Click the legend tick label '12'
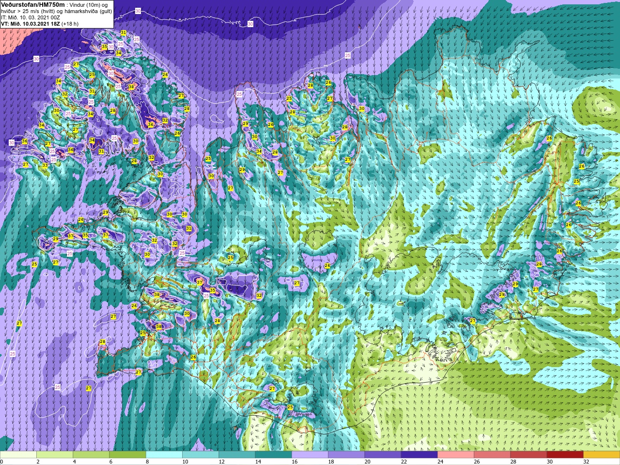Image resolution: width=620 pixels, height=465 pixels. (221, 462)
